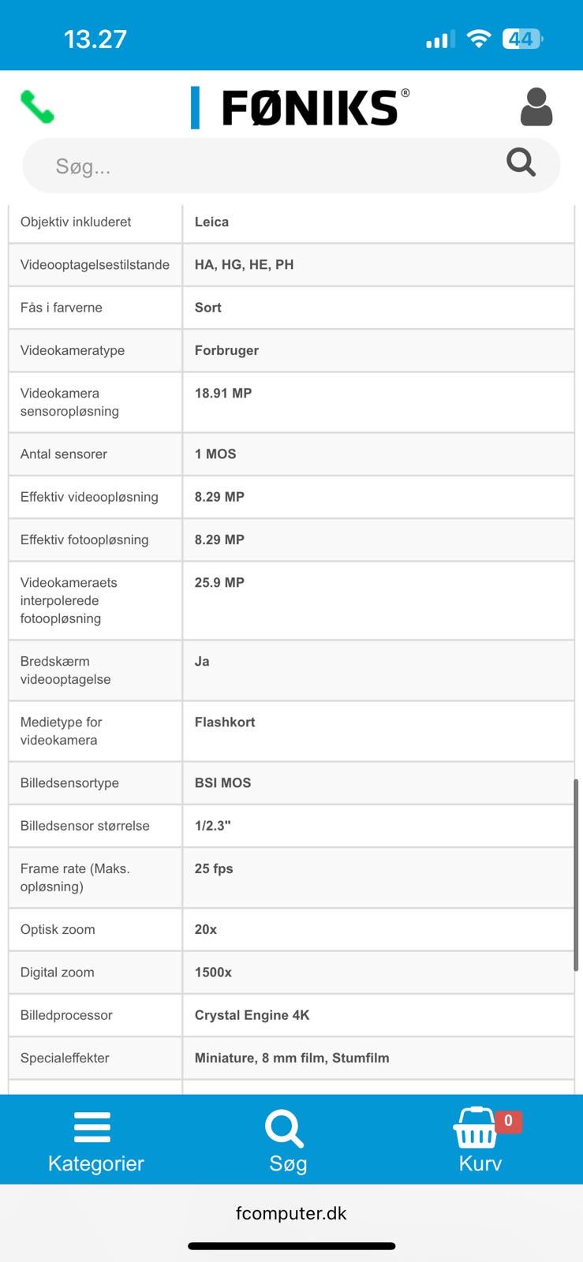Tap the battery level indicator
The image size is (583, 1262).
[x=522, y=39]
